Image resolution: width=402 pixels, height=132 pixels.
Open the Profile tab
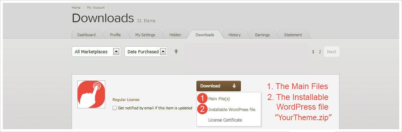[115, 35]
